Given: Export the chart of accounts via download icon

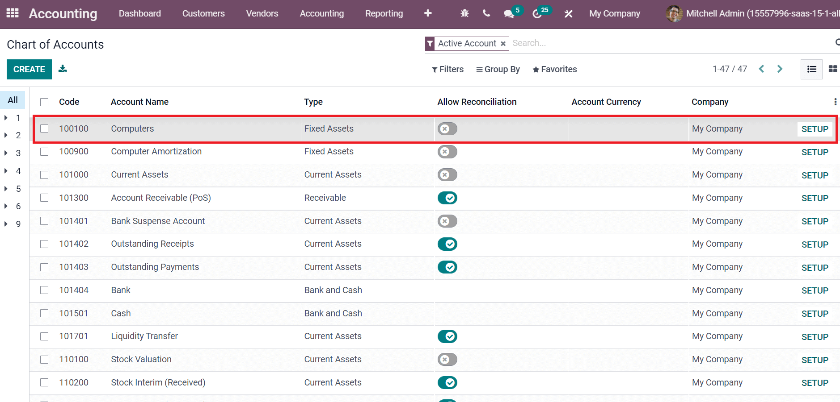Looking at the screenshot, I should [x=63, y=69].
